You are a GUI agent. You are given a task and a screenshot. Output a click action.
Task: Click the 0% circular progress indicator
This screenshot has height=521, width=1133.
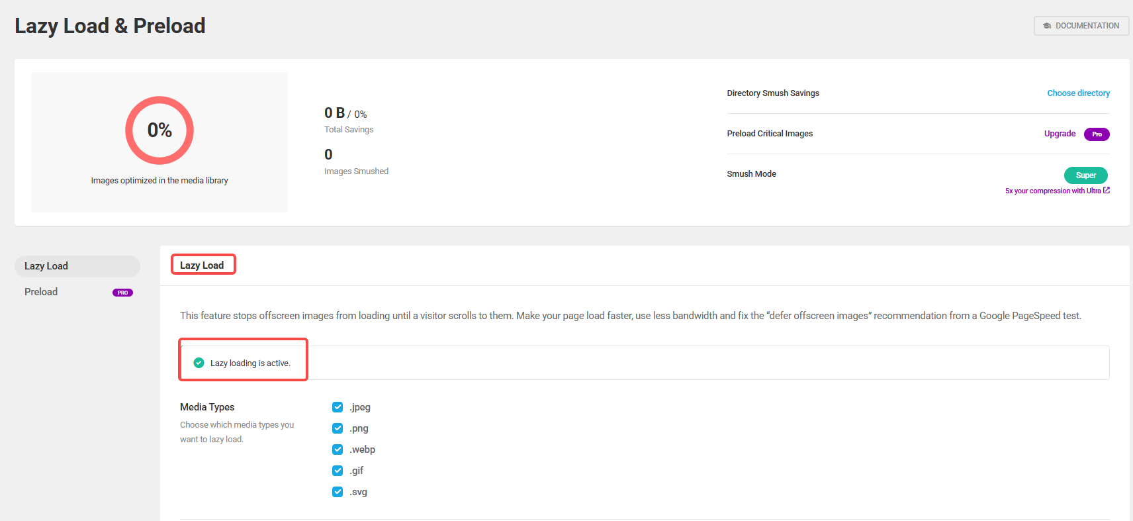pyautogui.click(x=159, y=130)
